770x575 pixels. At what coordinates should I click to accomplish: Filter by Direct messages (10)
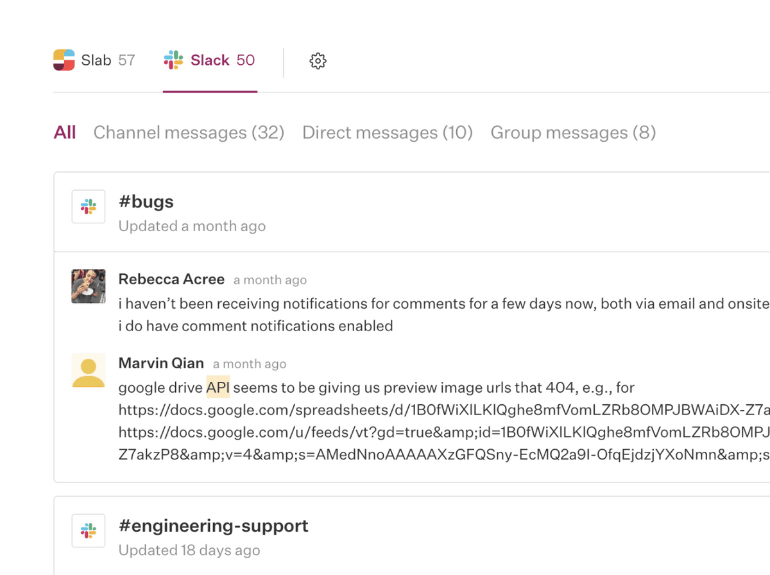(387, 133)
